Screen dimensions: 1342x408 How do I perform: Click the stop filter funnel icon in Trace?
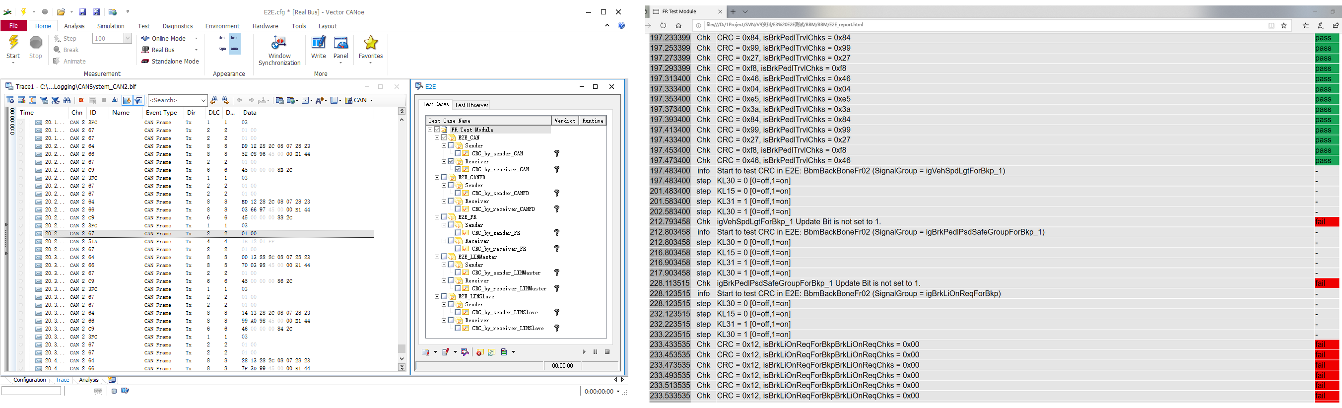pyautogui.click(x=55, y=100)
